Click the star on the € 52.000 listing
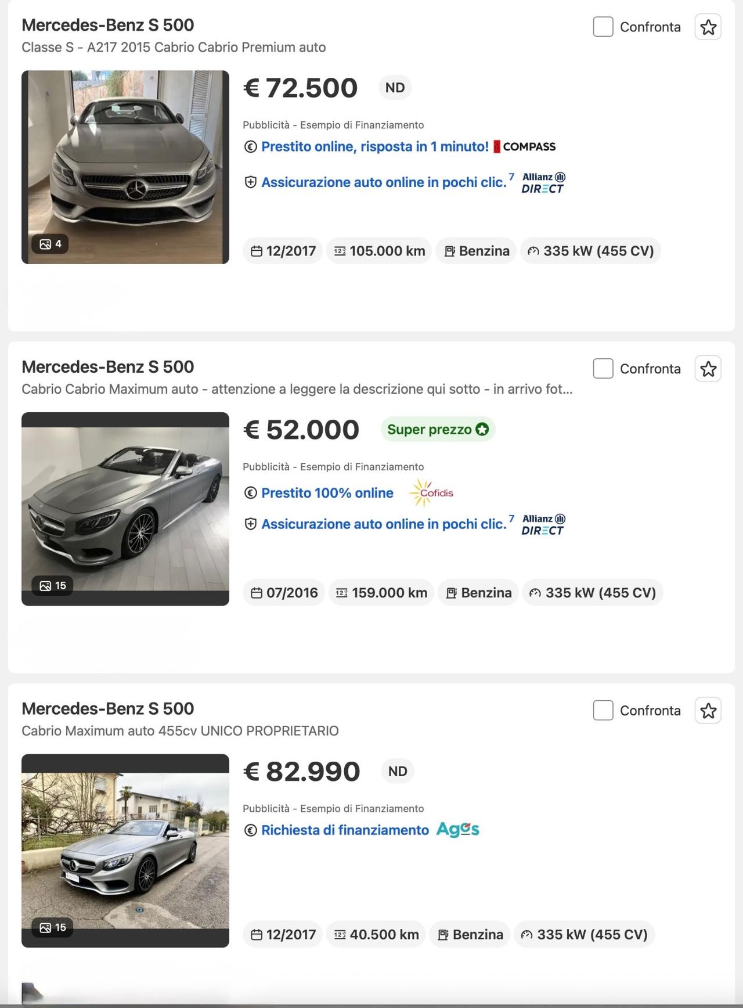 coord(708,369)
